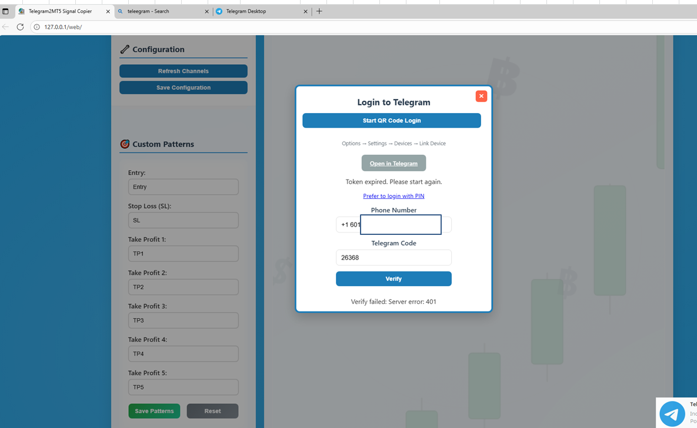Click Save Configuration button
The image size is (697, 428).
[183, 88]
